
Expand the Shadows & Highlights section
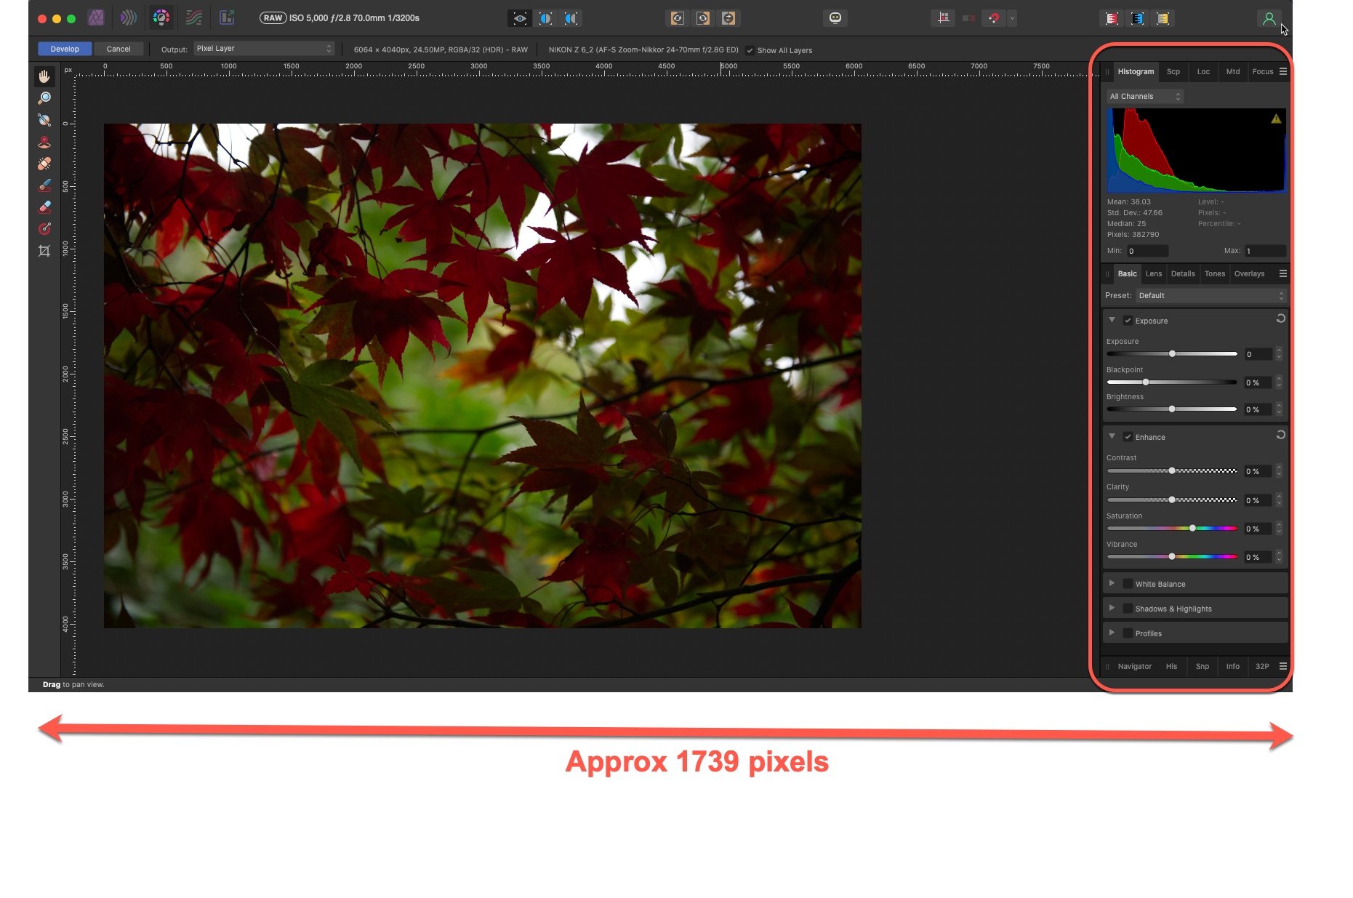1112,608
